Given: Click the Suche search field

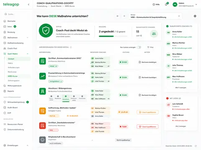Looking at the screenshot, I should tap(17, 14).
